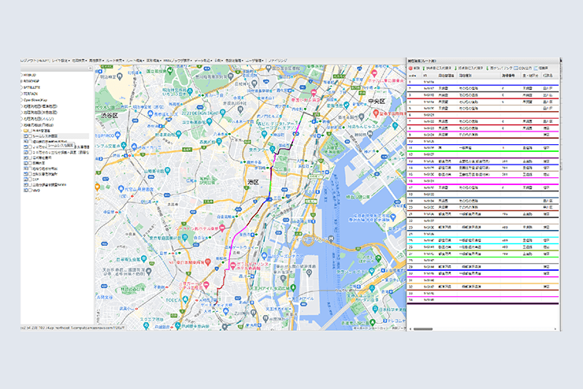Viewport: 583px width, 389px height.
Task: Open the 属性表示 dropdown menu
Action: click(x=96, y=60)
